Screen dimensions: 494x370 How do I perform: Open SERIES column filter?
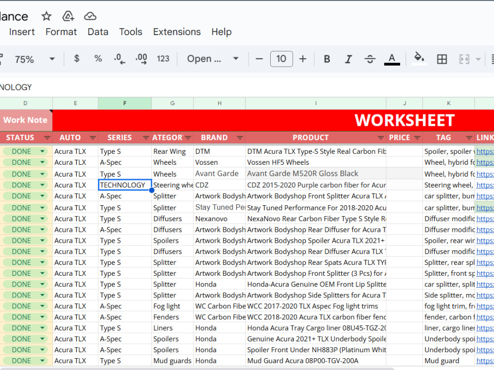click(x=146, y=138)
